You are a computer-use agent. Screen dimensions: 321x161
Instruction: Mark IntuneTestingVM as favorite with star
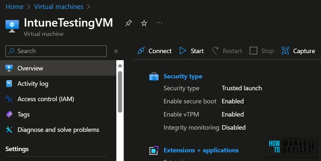[x=144, y=23]
